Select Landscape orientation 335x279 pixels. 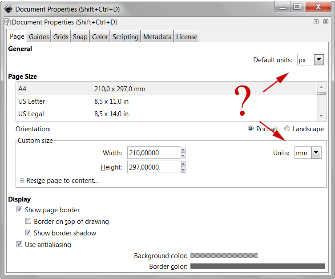click(x=287, y=129)
